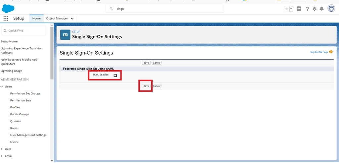Click the search magnifier icon in global search
This screenshot has height=163, width=339.
click(111, 9)
